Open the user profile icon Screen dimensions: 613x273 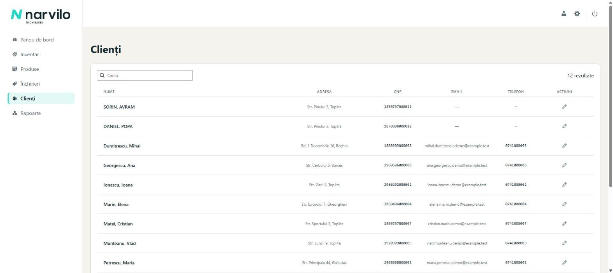point(564,13)
